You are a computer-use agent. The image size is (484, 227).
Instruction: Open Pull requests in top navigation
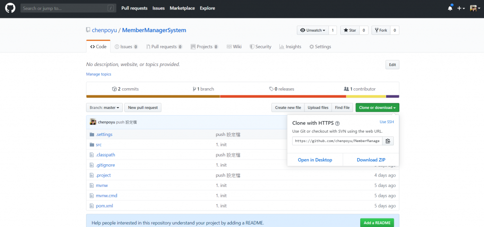pyautogui.click(x=134, y=8)
